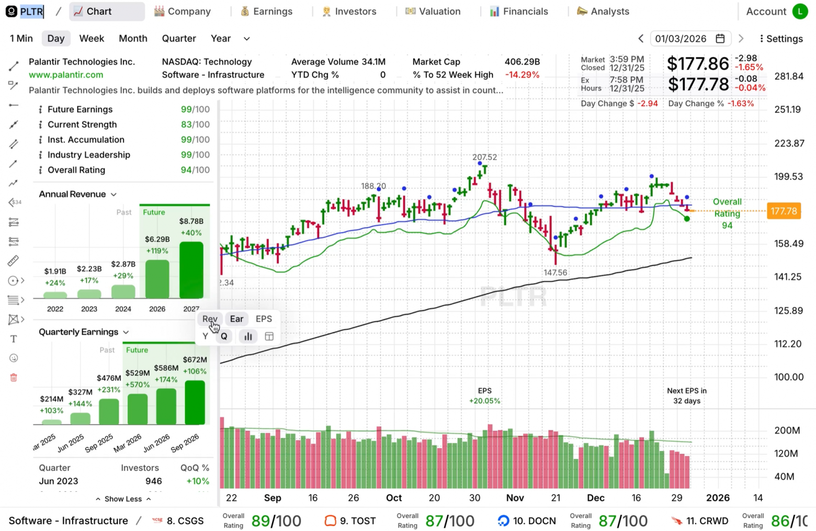Open the calendar date picker icon
Screen dimensions: 816x531
(x=720, y=39)
